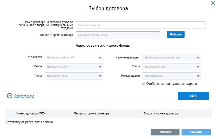Open the Улица dropdown list
The image size is (216, 139).
click(x=172, y=67)
